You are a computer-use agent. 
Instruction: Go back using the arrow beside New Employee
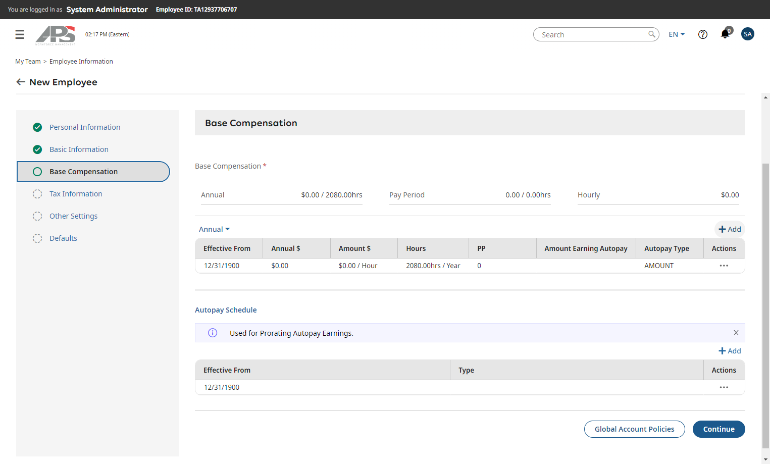pos(21,82)
